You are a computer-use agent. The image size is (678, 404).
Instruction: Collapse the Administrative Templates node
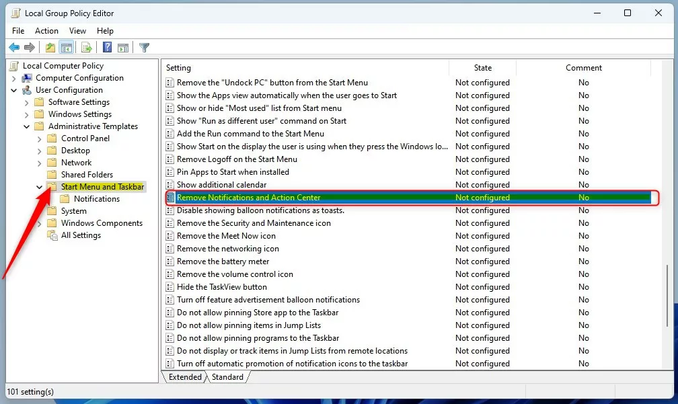coord(26,126)
